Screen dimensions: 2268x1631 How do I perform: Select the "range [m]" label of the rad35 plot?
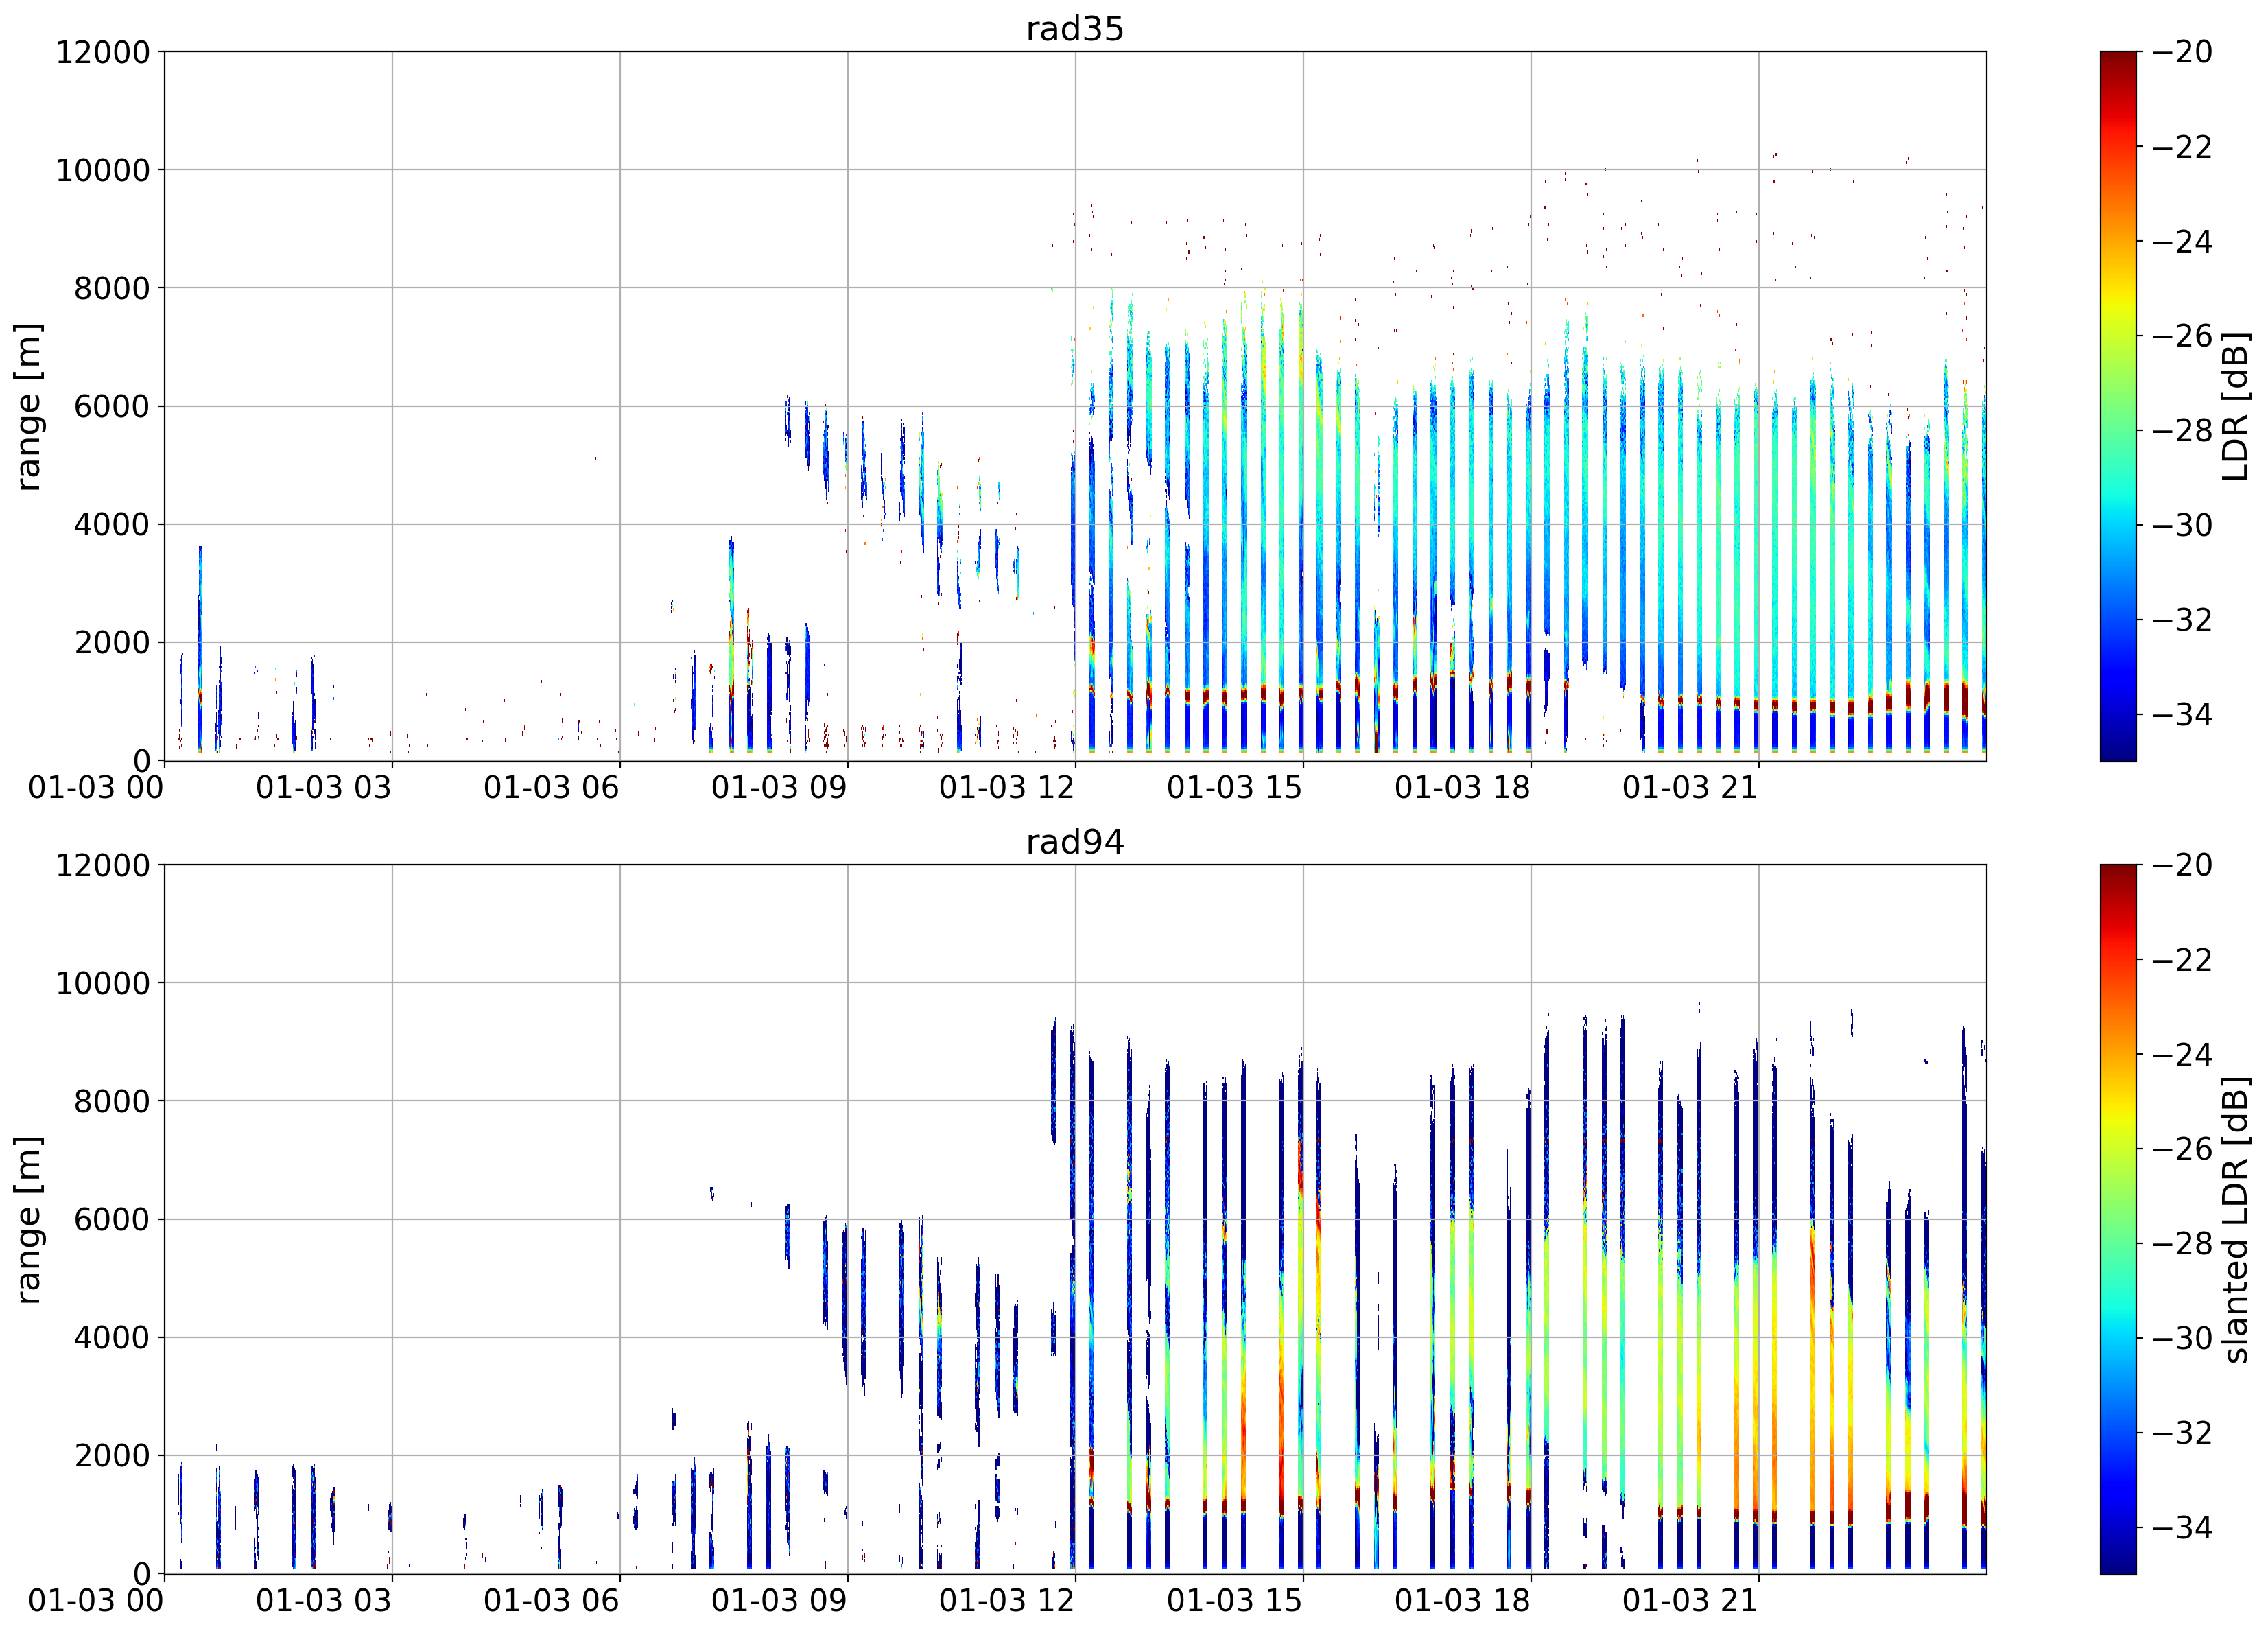(28, 406)
